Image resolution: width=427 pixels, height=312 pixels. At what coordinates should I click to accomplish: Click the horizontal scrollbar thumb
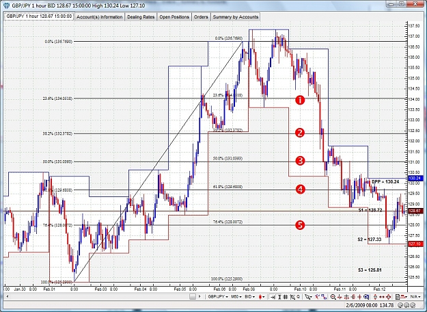[x=193, y=297]
